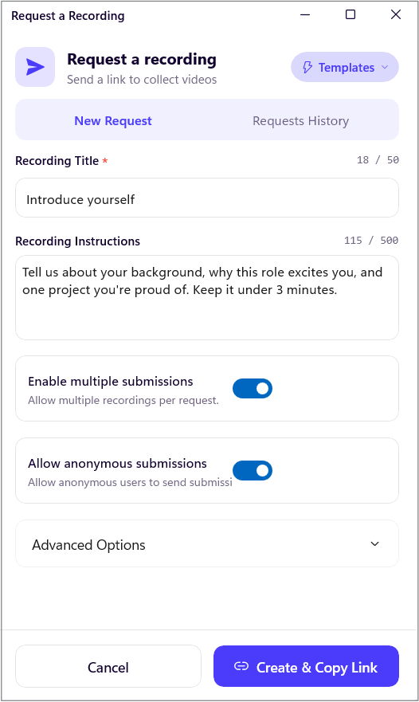Focus the Recording Title field
The height and width of the screenshot is (702, 419).
click(x=207, y=198)
